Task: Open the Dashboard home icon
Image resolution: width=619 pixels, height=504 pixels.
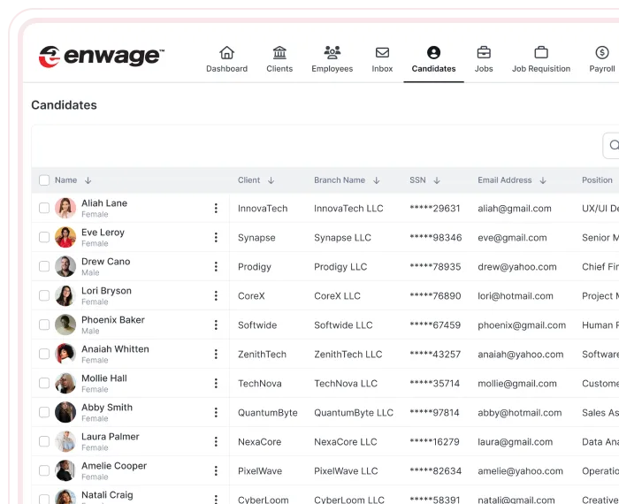Action: click(226, 53)
